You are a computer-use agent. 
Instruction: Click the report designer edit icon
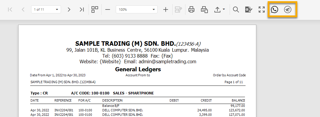click(249, 10)
